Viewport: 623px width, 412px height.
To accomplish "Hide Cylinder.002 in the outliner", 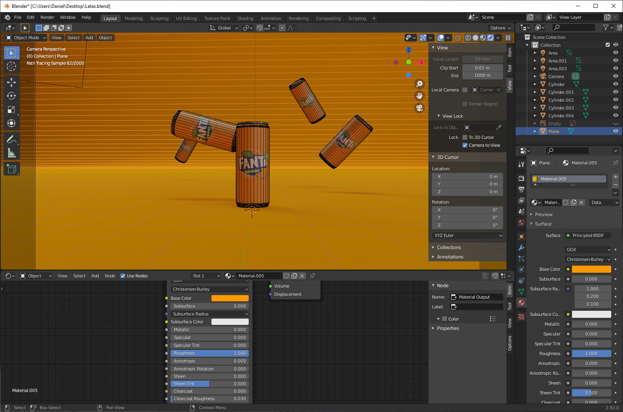I will [x=616, y=100].
